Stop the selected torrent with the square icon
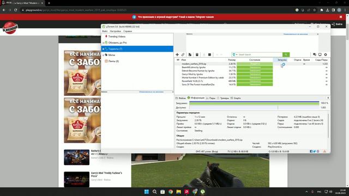Screen dimensions: 349x196 tap(209, 54)
